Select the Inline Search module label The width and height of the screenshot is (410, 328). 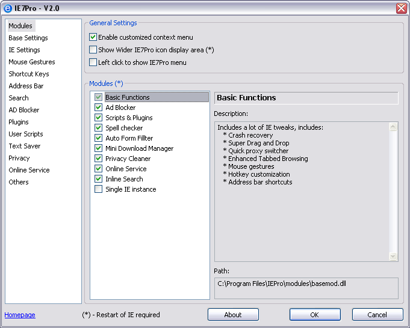click(x=124, y=179)
